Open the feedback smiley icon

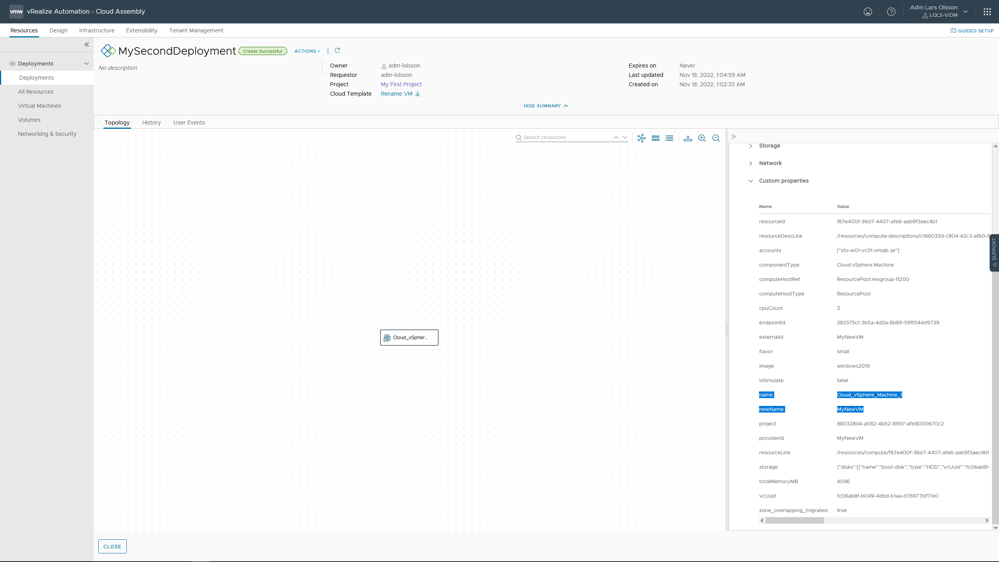pyautogui.click(x=867, y=12)
